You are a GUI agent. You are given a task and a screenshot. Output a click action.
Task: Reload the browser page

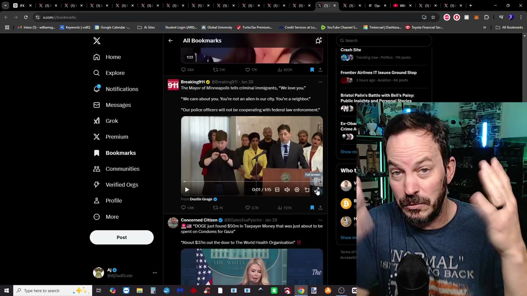coord(26,17)
